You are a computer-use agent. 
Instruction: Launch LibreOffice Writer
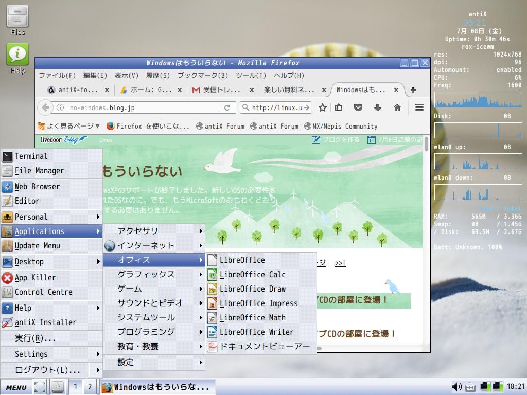point(261,332)
